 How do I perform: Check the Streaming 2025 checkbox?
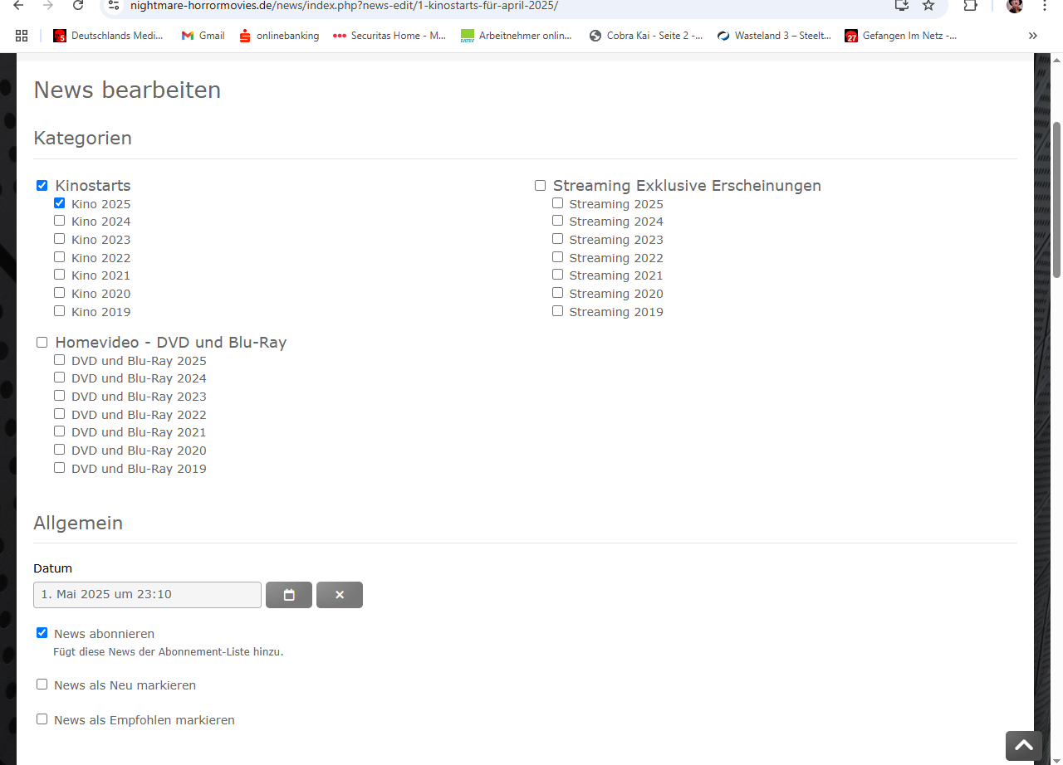tap(558, 203)
